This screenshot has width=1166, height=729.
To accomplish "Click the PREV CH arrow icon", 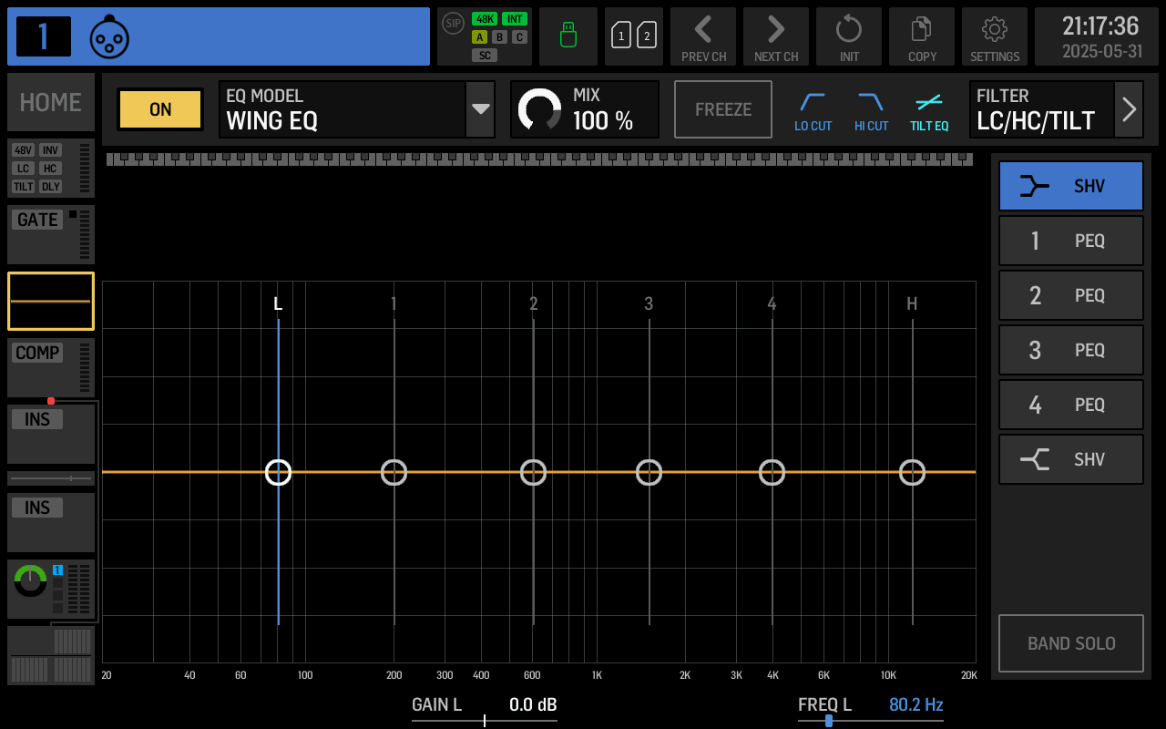I will click(x=703, y=36).
